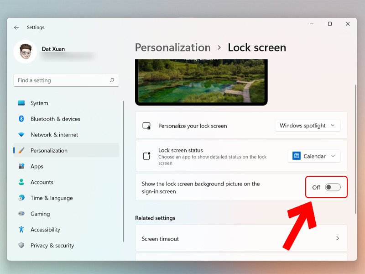
Task: Click the lock screen preview image
Action: [x=201, y=81]
